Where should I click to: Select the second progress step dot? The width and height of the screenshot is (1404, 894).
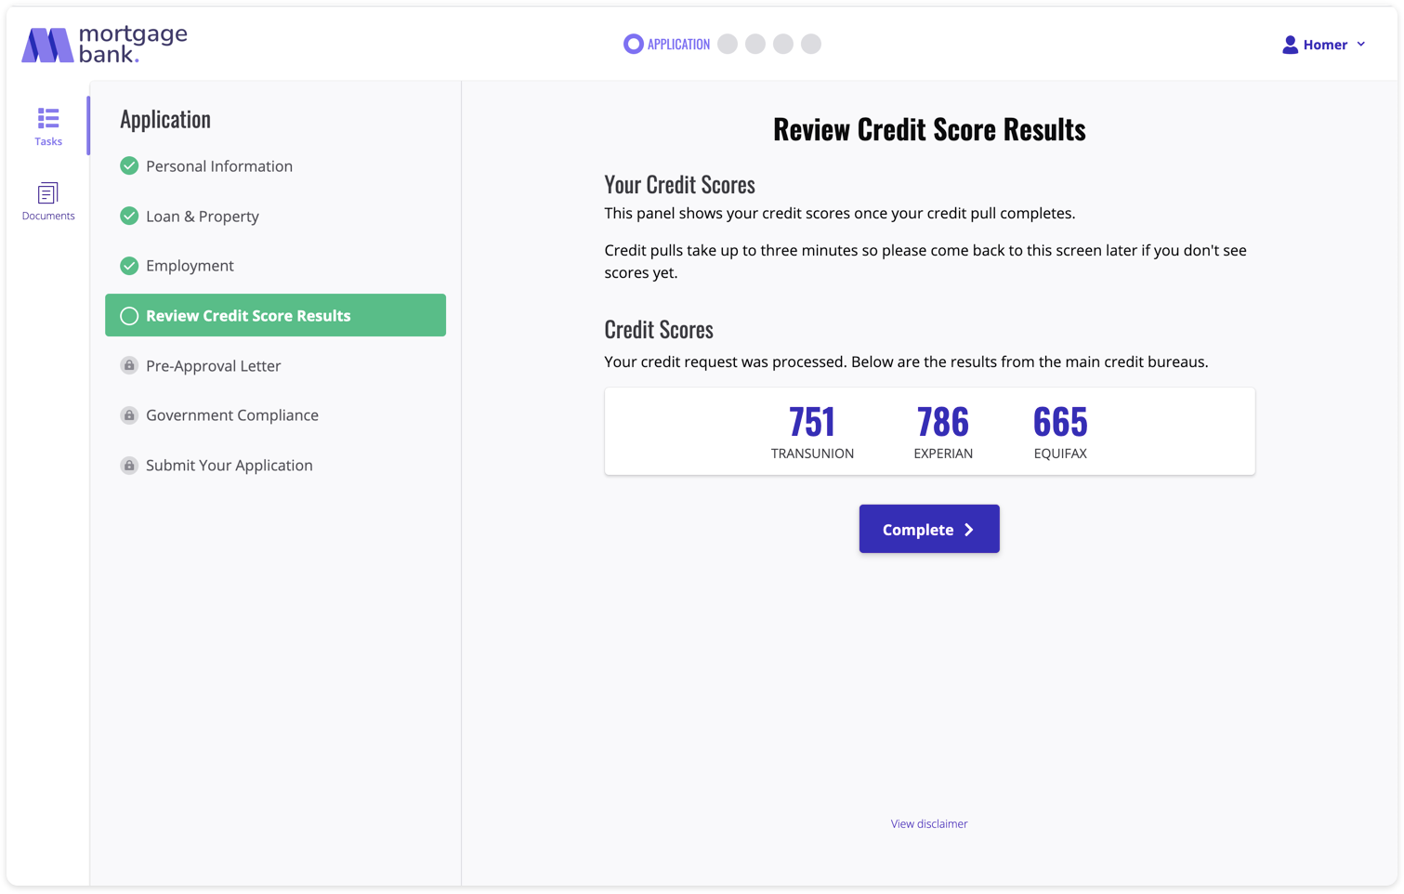tap(728, 44)
